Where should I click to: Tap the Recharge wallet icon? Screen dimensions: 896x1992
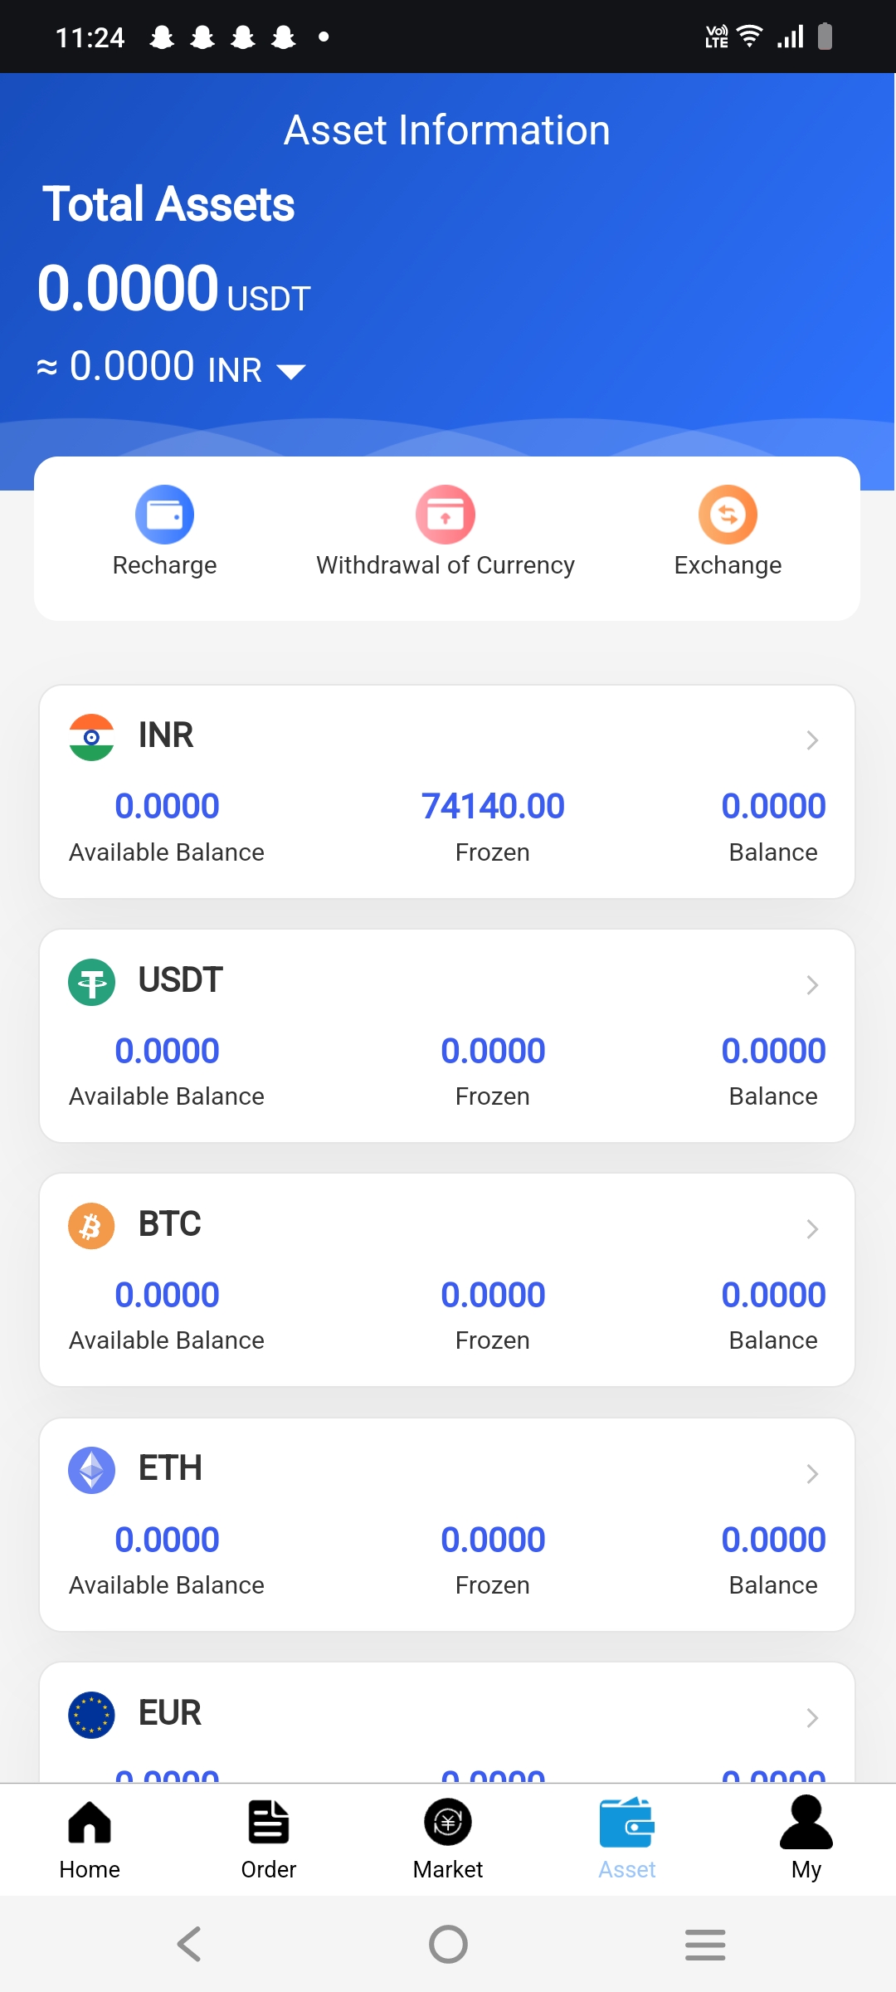(164, 514)
